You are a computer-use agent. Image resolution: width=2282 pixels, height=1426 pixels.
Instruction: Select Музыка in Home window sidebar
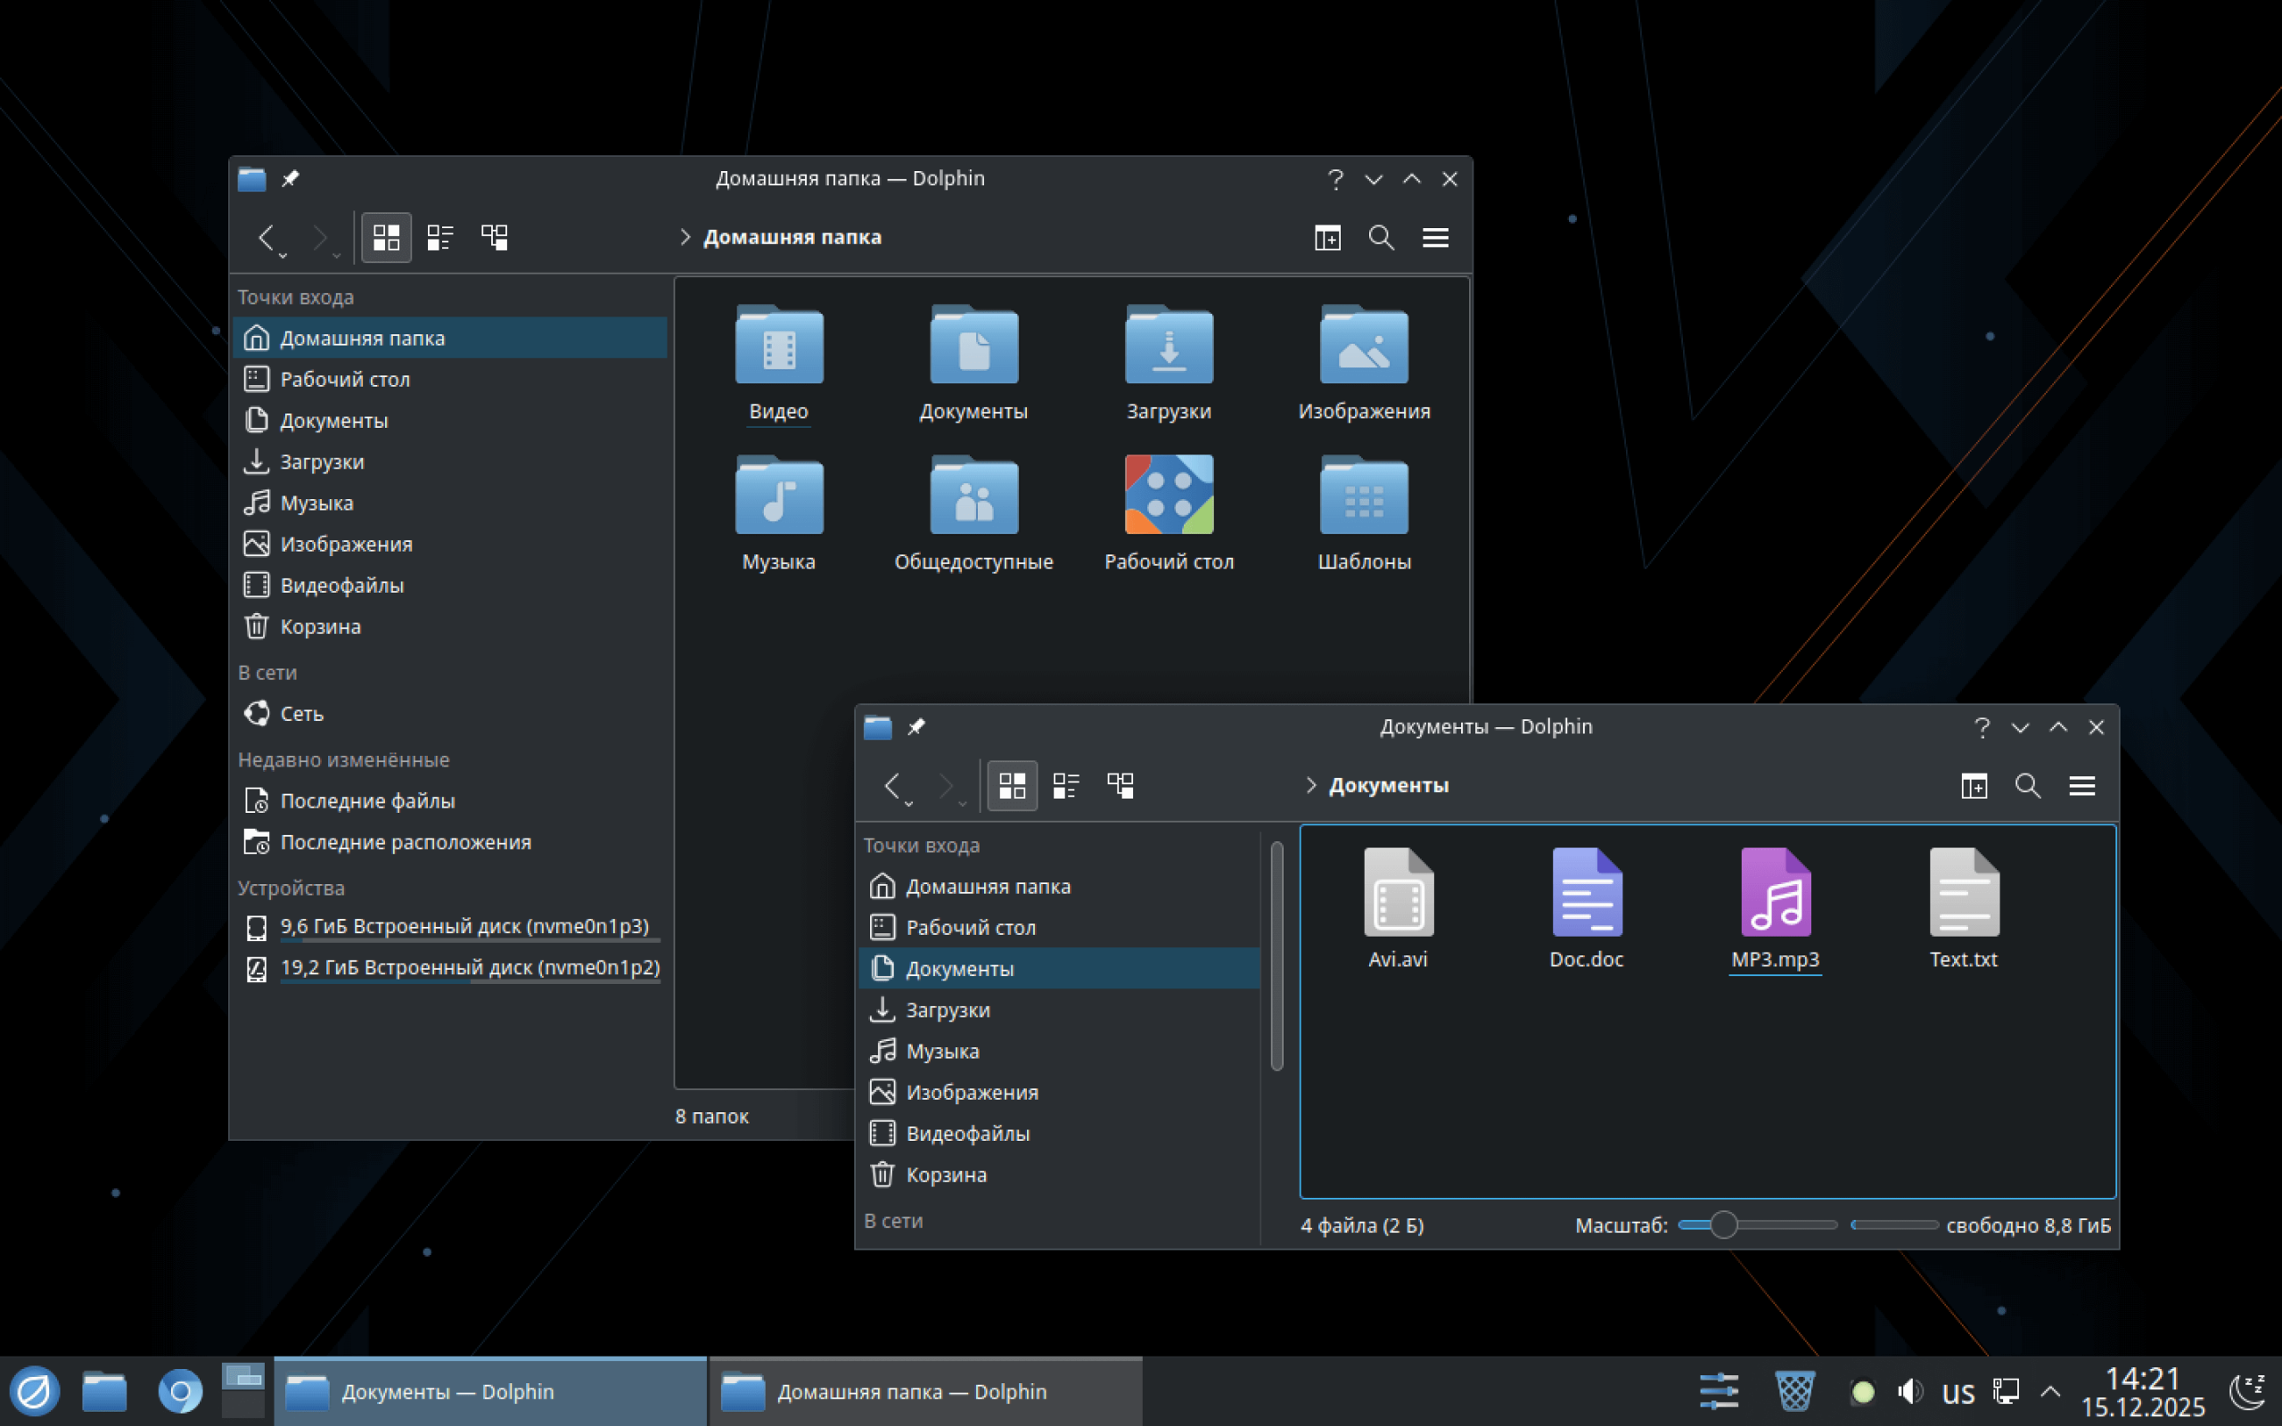(x=316, y=503)
